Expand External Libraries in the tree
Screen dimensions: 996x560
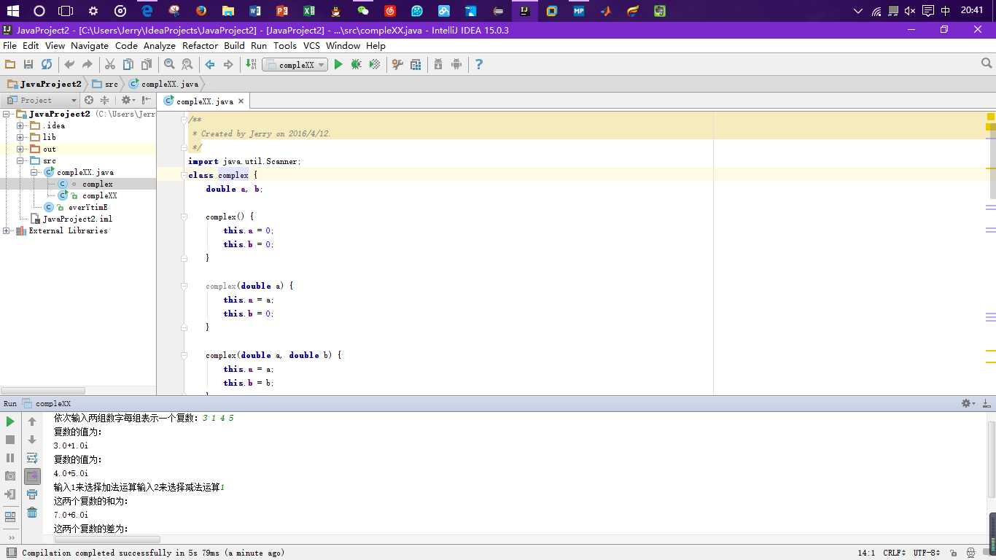tap(7, 230)
